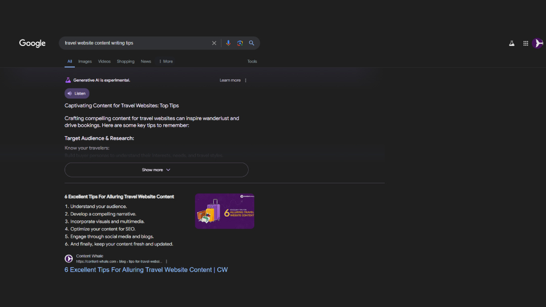The height and width of the screenshot is (307, 546).
Task: Expand the More search filters menu
Action: pos(166,61)
